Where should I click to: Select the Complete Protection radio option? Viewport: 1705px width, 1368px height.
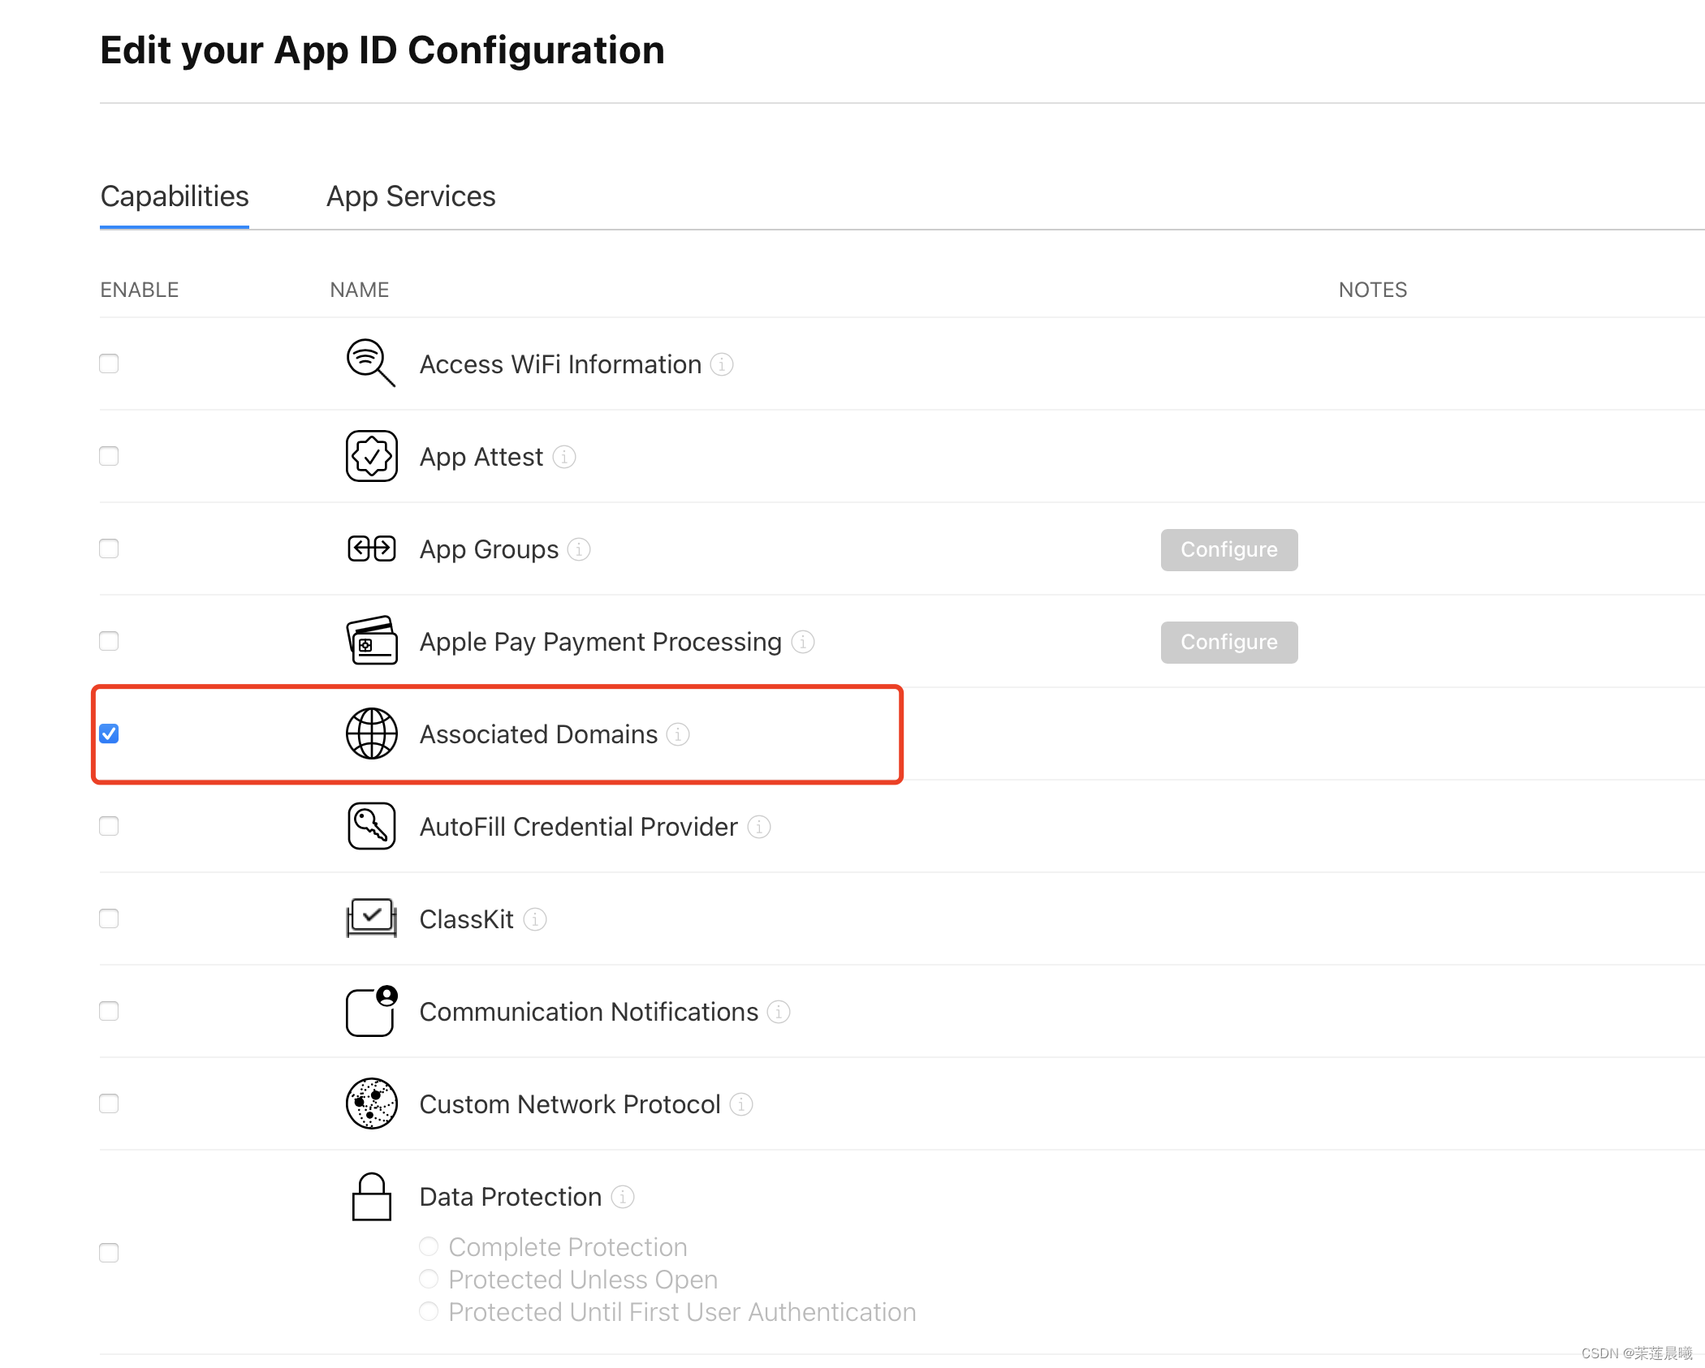point(429,1246)
